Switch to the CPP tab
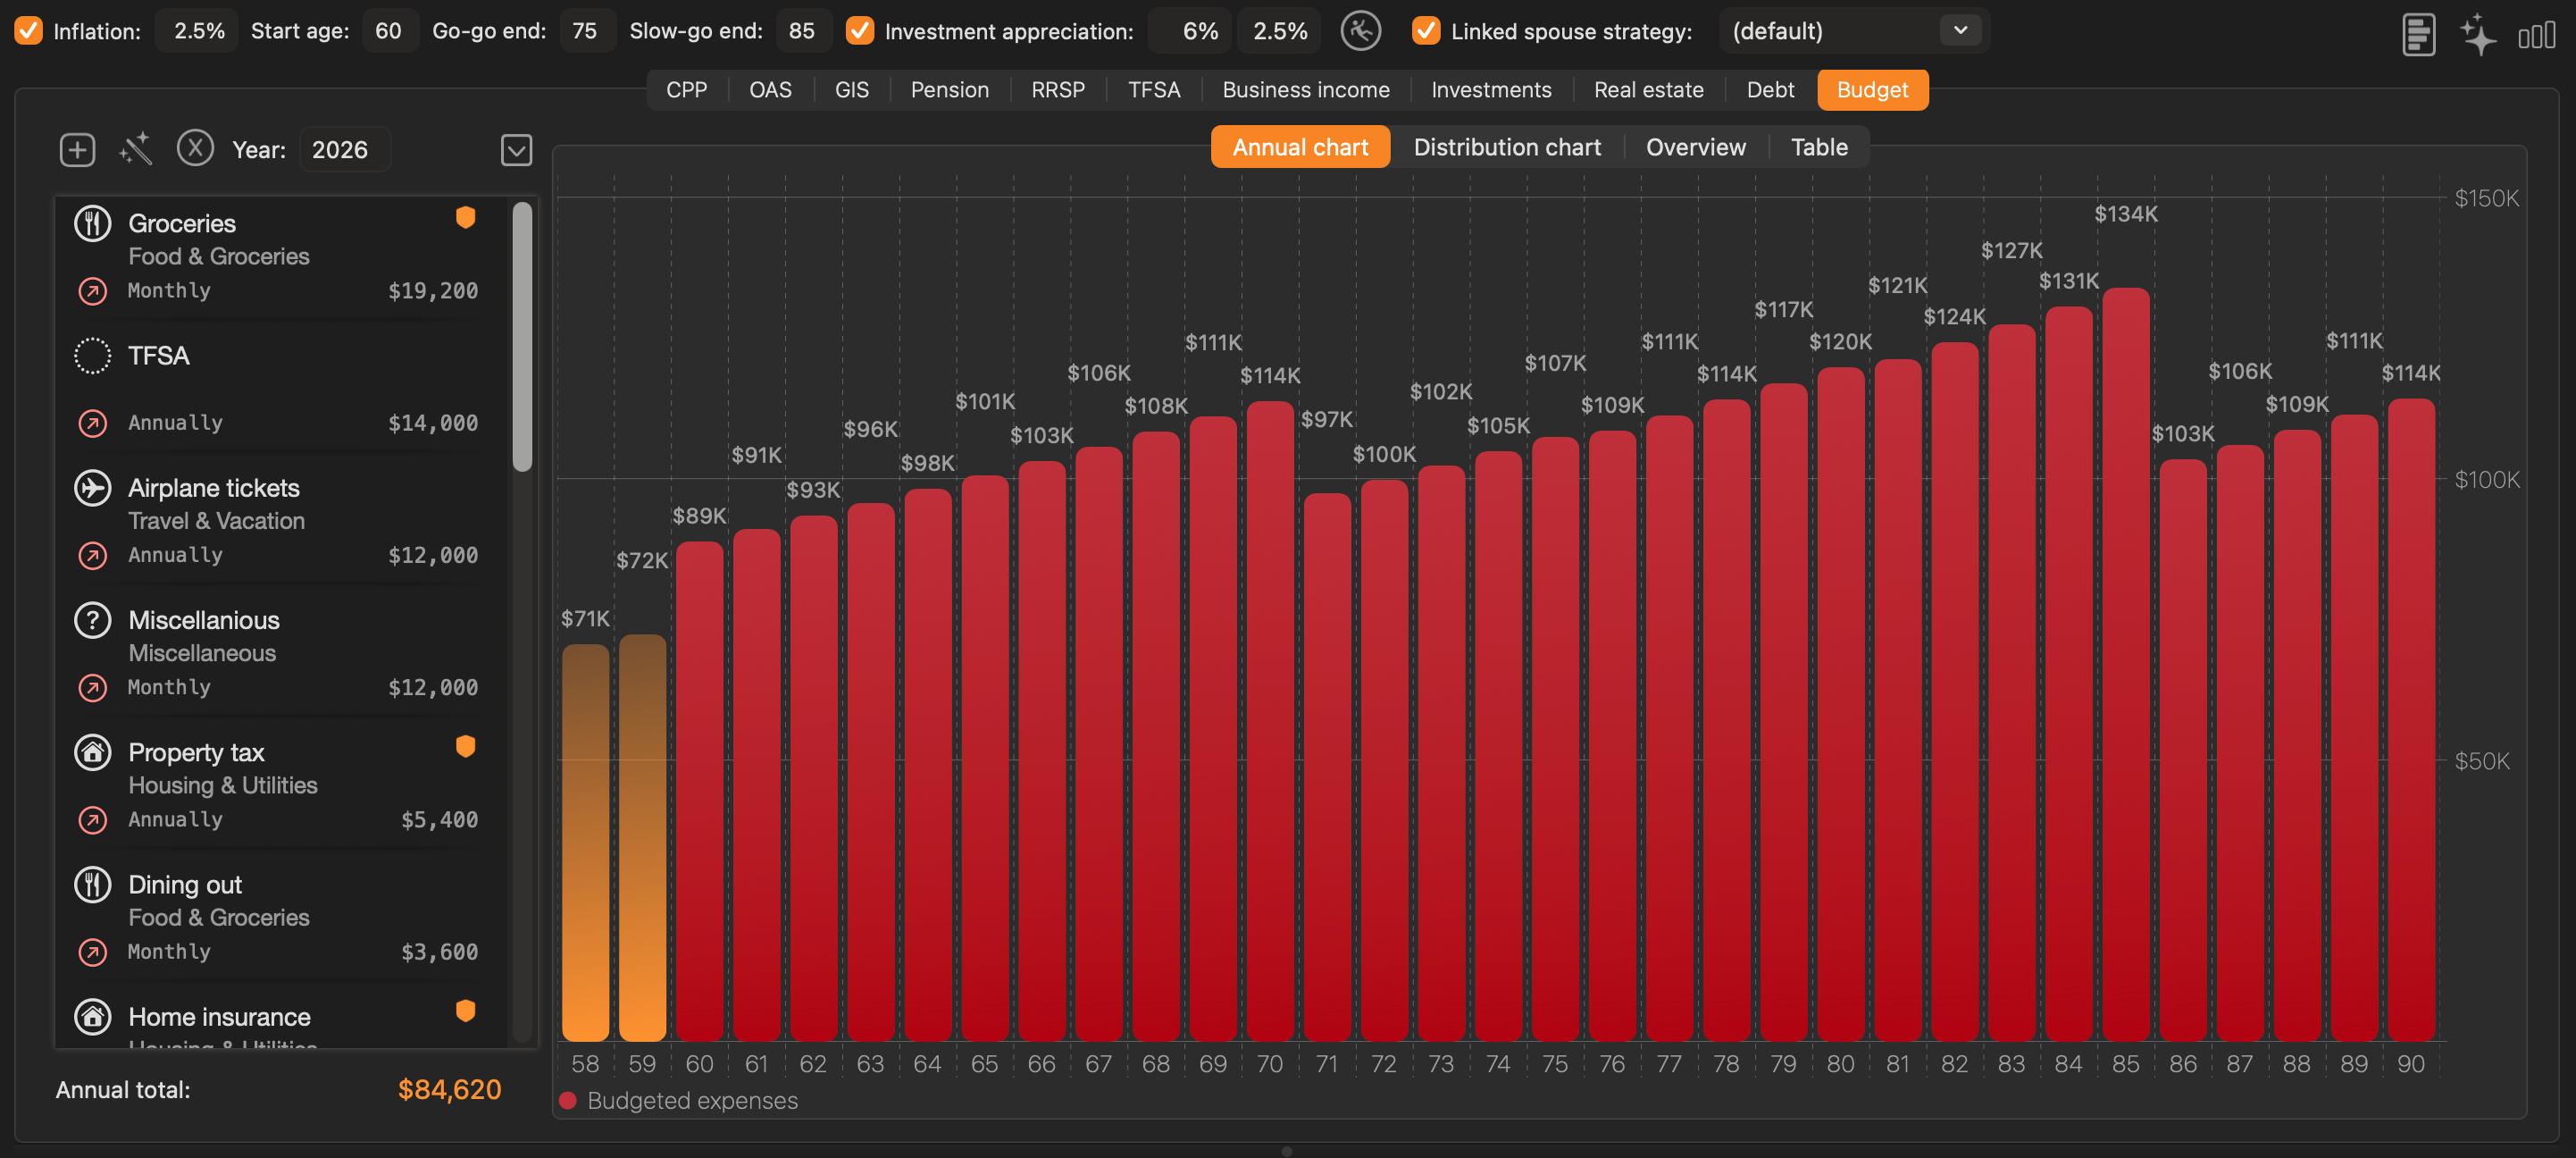The height and width of the screenshot is (1158, 2576). (686, 90)
